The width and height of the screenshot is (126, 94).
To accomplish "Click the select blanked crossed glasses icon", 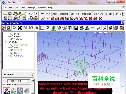I will pyautogui.click(x=31, y=28).
